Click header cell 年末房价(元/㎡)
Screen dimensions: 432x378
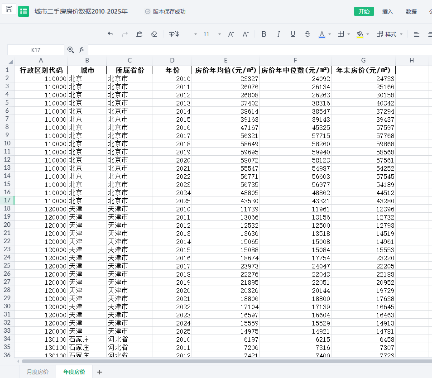(x=364, y=70)
